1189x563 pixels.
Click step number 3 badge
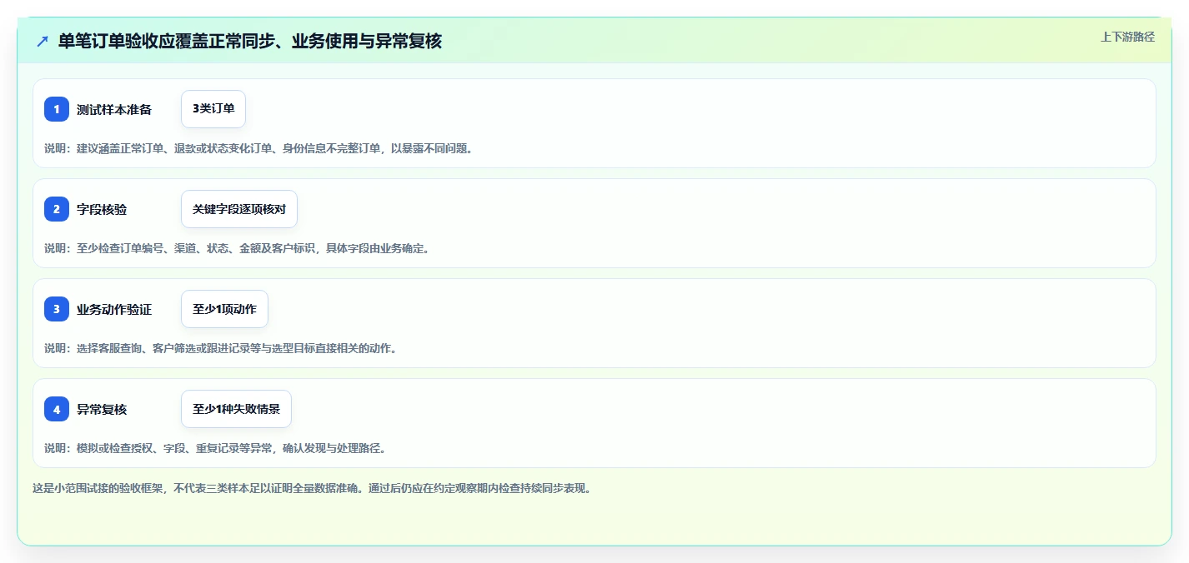(x=57, y=309)
